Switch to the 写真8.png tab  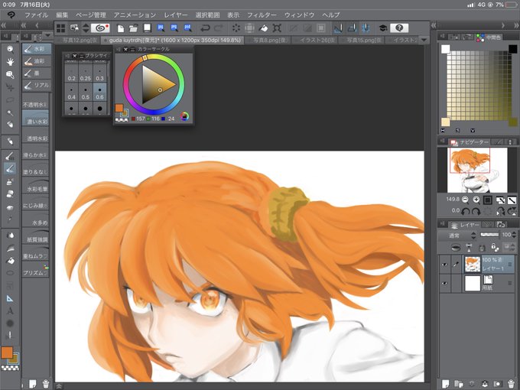269,40
